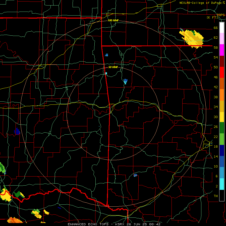
Task: Click the "TH" legend label
Action: pyautogui.click(x=216, y=196)
